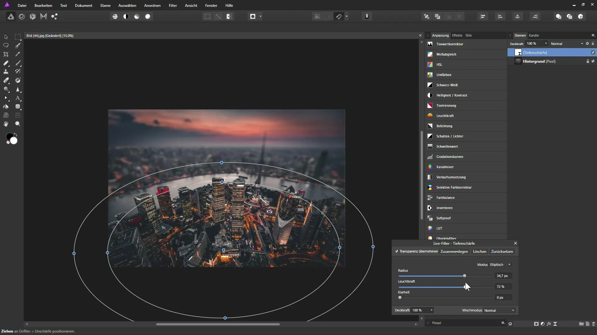597x335 pixels.
Task: Add a Gradationskurven adjustment
Action: 466,157
